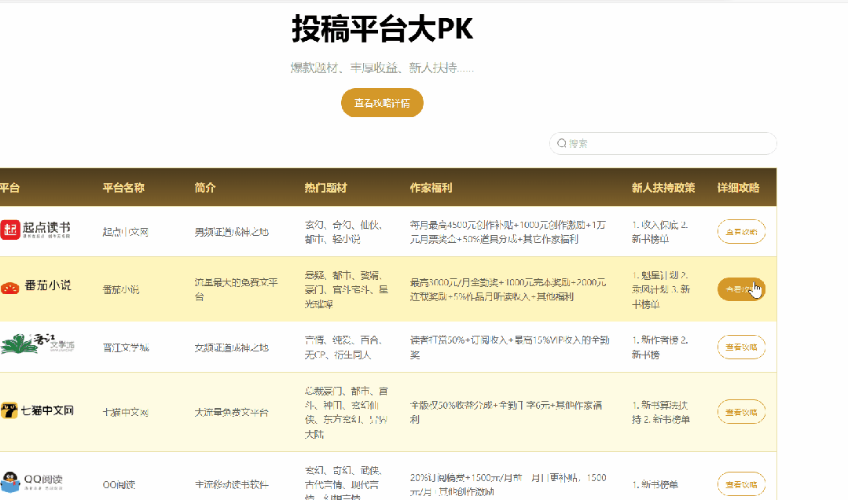View strategy button for 番茄小说 row
848x500 pixels.
pos(741,289)
